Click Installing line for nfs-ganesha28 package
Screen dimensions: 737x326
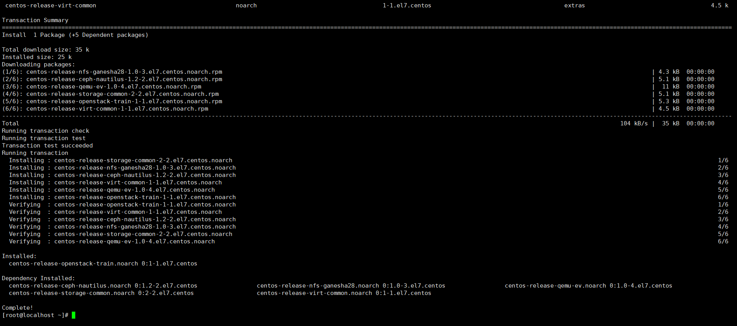[122, 168]
